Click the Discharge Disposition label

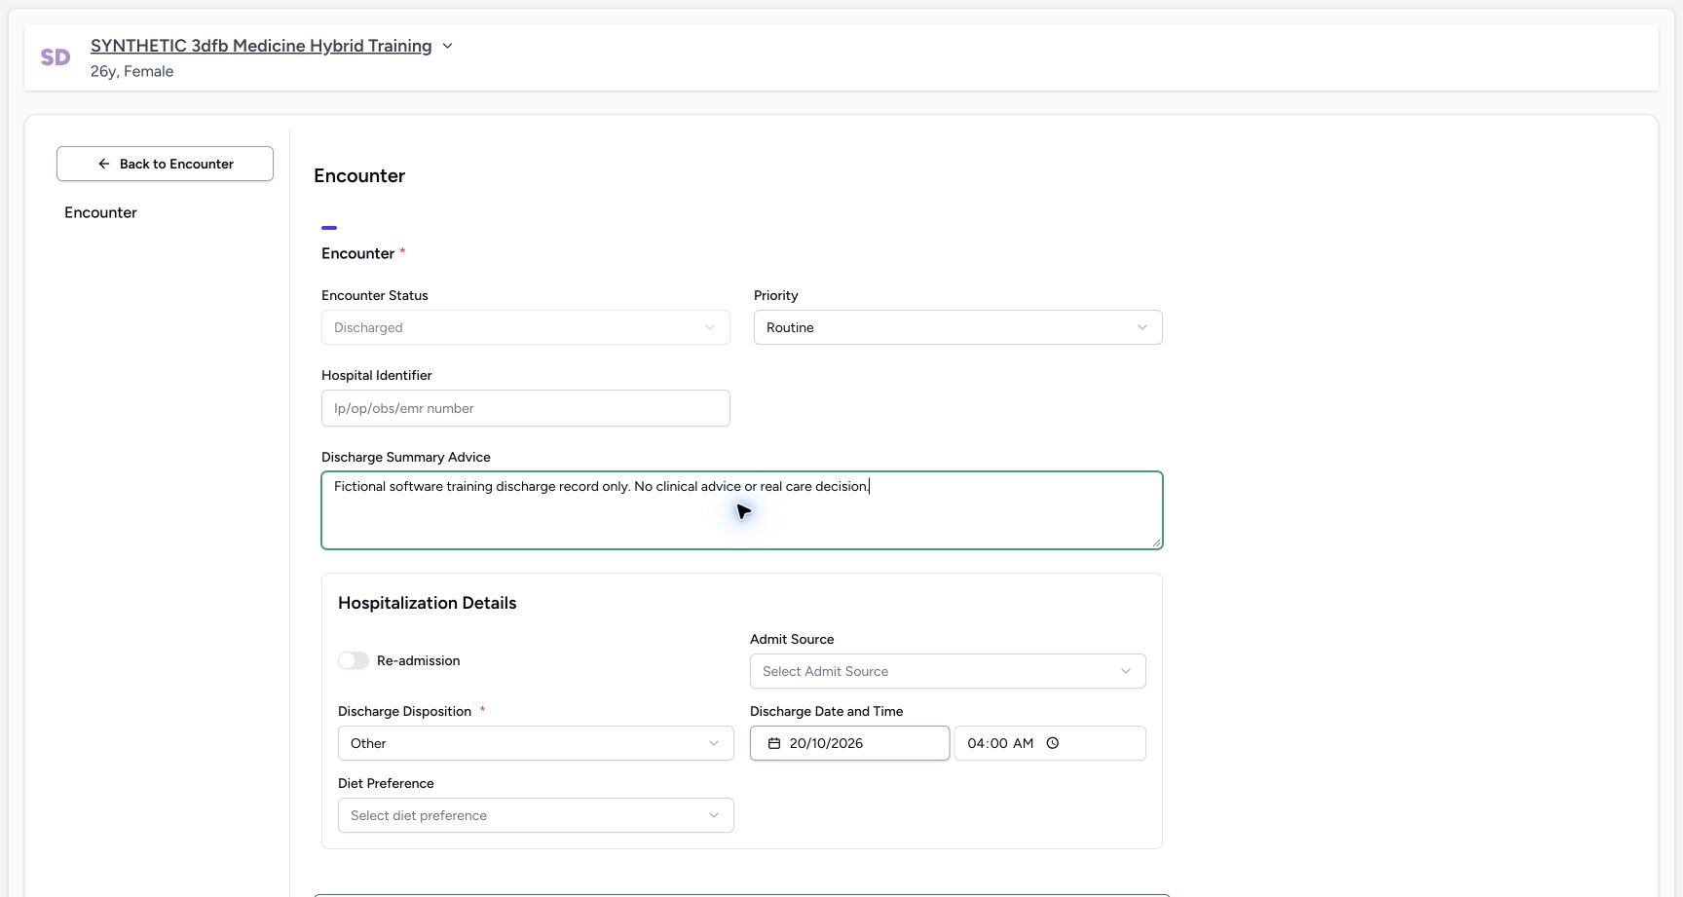pos(405,711)
